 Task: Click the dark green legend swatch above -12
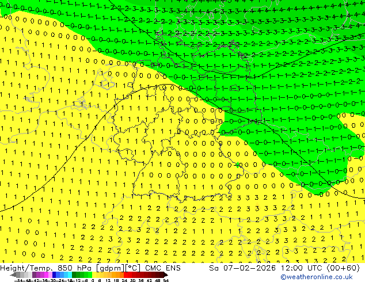[x=74, y=275]
